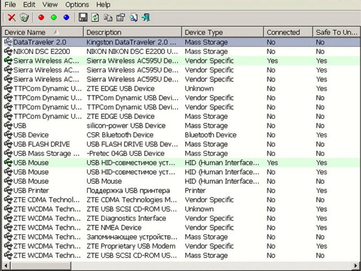This screenshot has width=361, height=271.
Task: Click Printer device type cell
Action: coord(195,190)
